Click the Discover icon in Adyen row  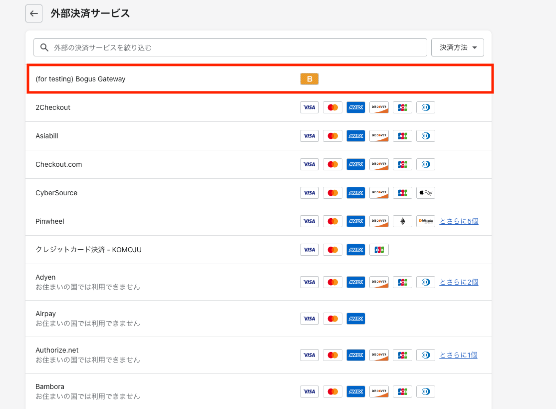click(379, 282)
